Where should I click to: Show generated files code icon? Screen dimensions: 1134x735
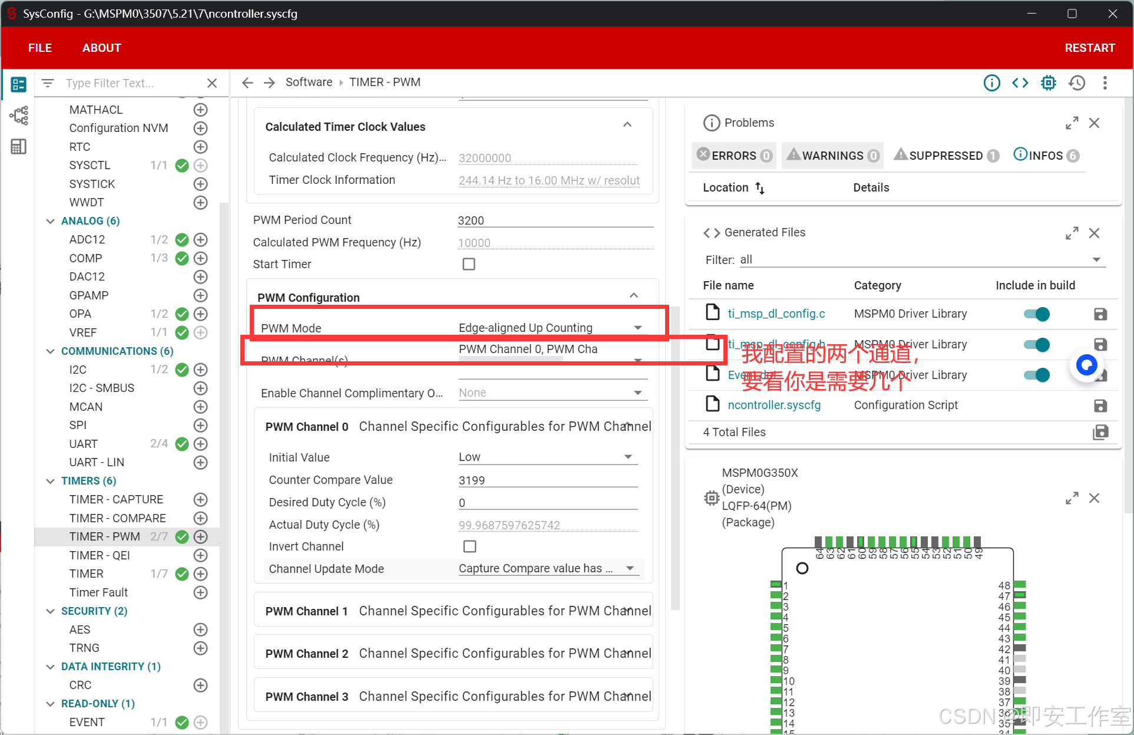1020,83
